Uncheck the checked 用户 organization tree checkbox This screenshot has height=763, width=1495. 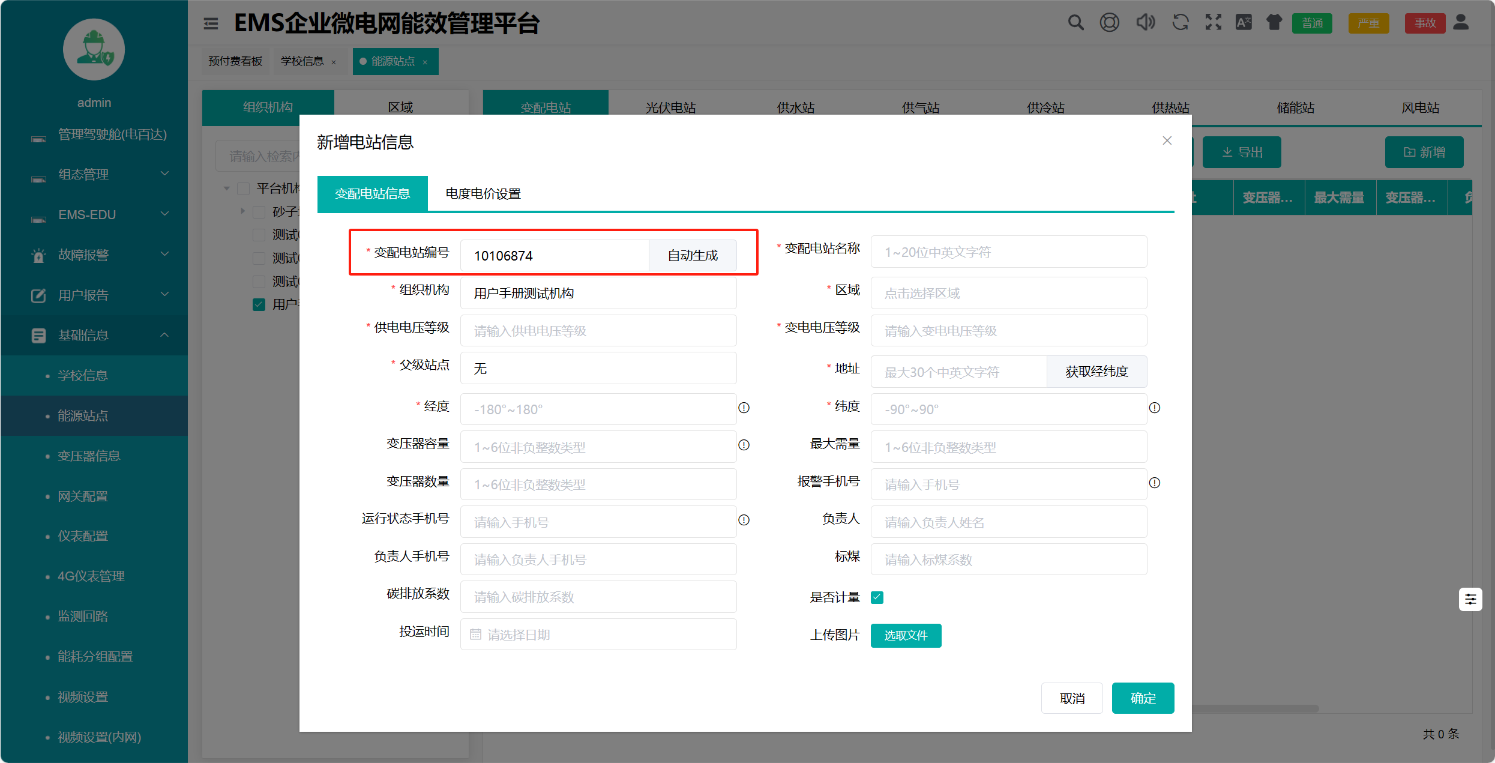pyautogui.click(x=259, y=304)
